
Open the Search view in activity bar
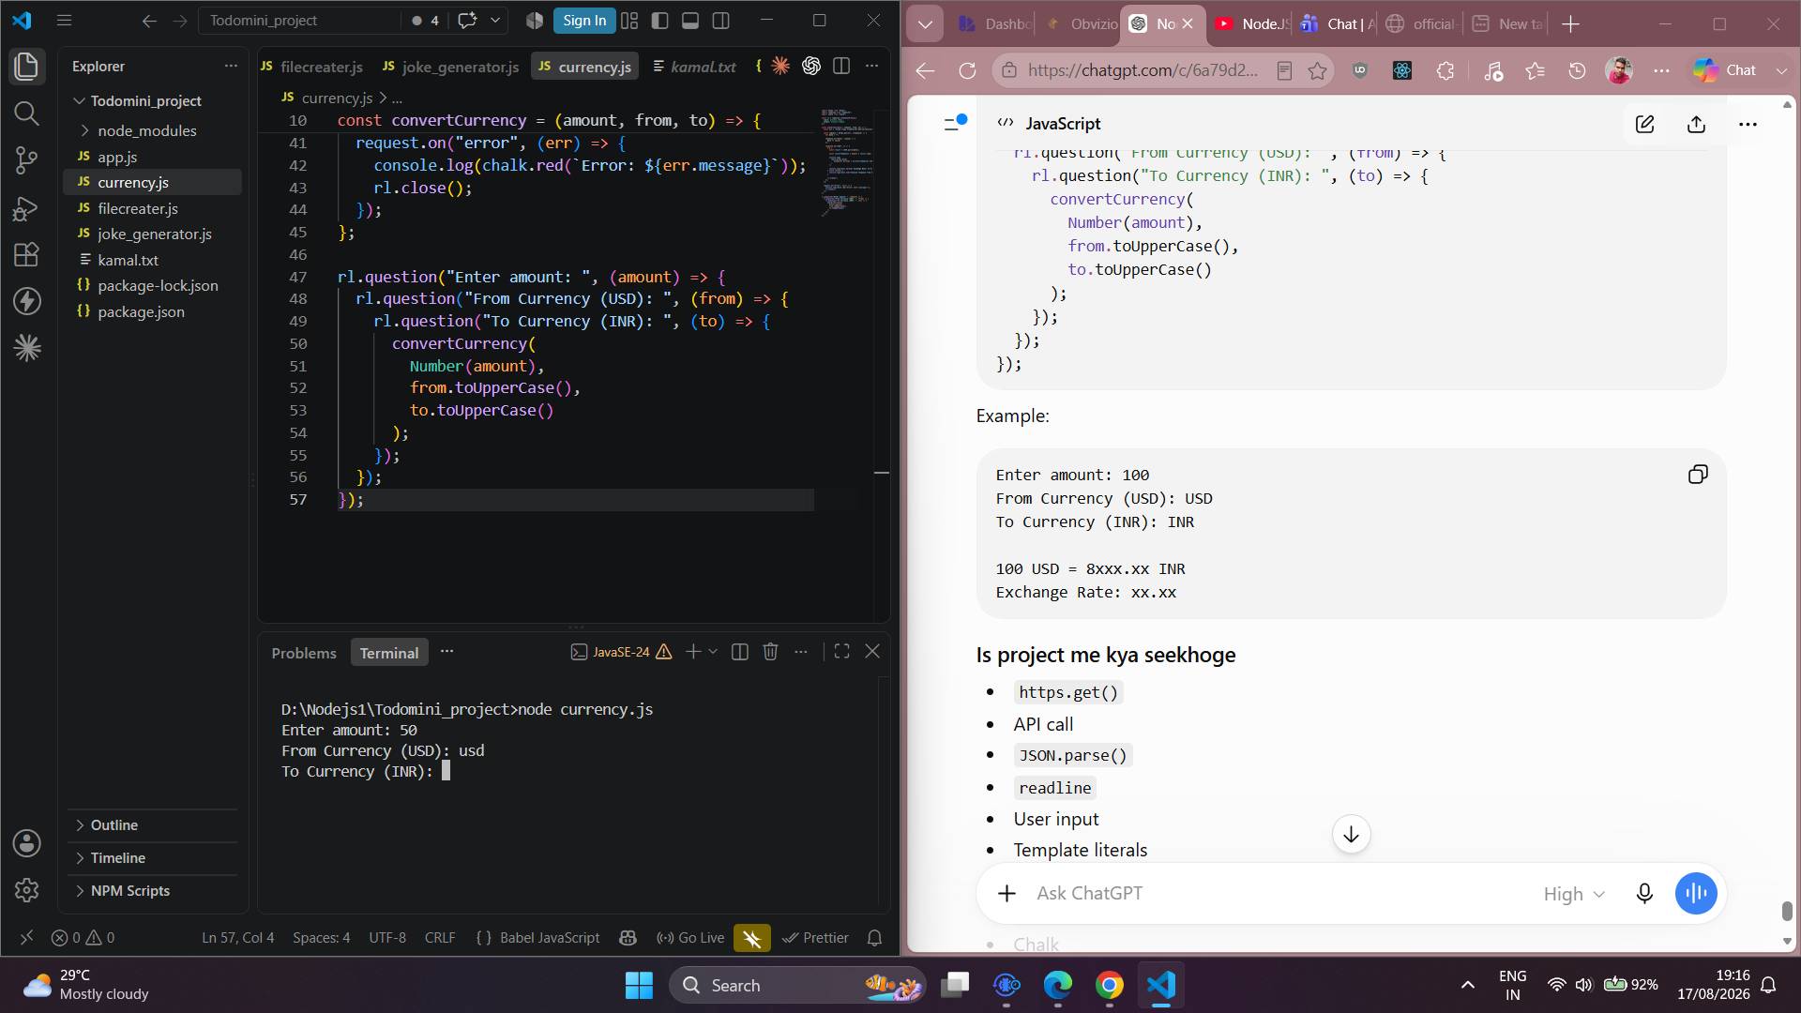point(26,113)
